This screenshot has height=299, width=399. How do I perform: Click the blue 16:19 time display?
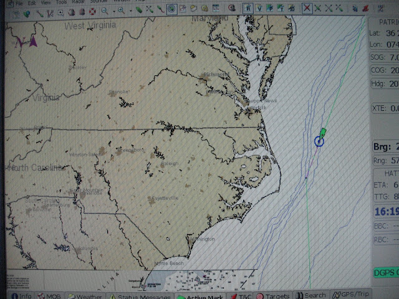point(387,212)
